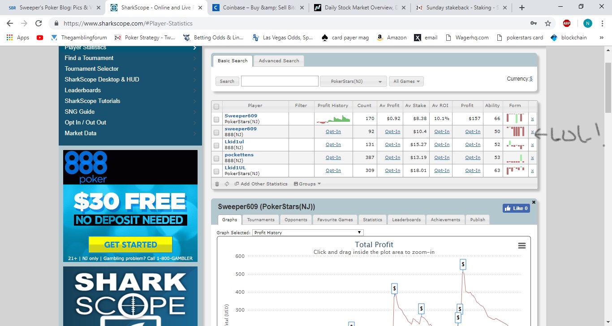612x326 pixels.
Task: Check the Sweeper609 PokerStars(NJ) row checkbox
Action: click(216, 120)
